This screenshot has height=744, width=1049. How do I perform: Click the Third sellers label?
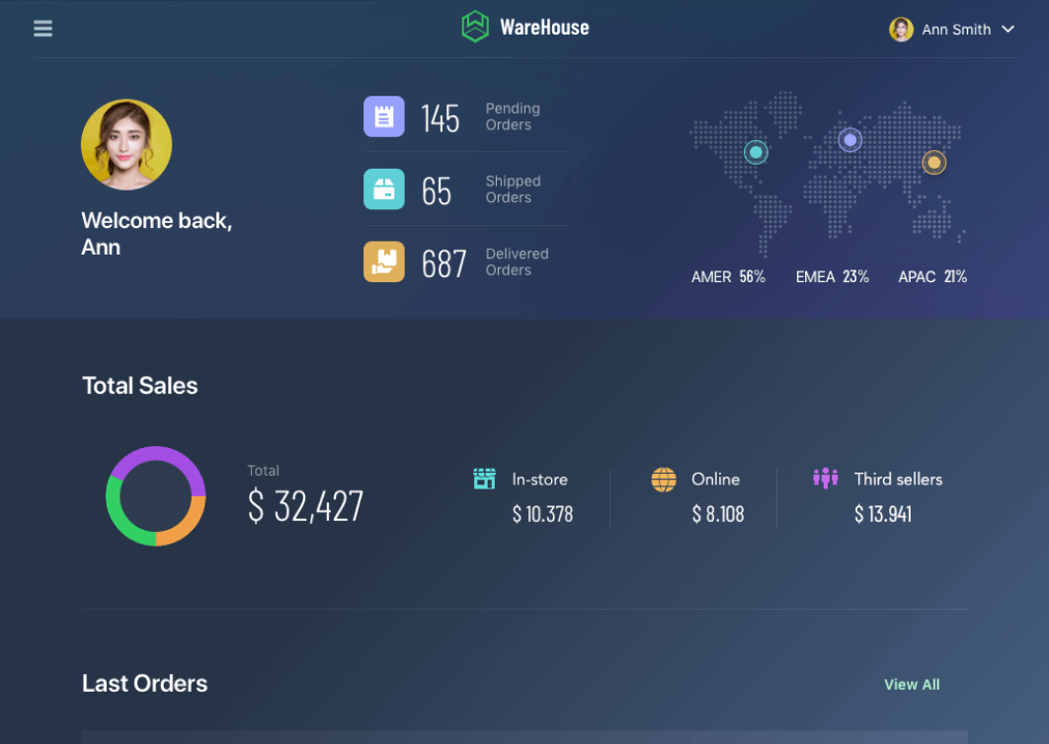[898, 480]
